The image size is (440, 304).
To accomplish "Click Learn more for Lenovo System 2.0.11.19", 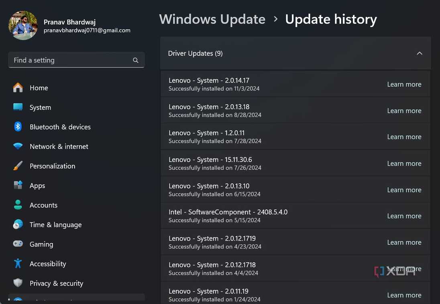I will (x=404, y=295).
